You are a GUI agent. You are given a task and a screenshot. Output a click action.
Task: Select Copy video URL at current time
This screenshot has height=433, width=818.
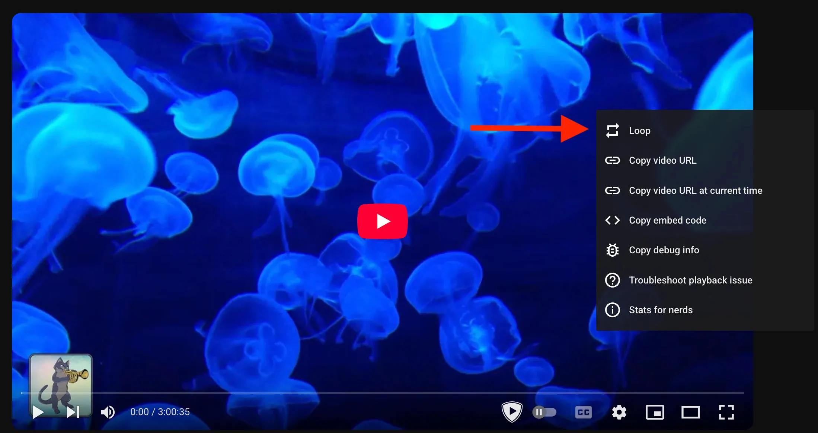point(705,190)
